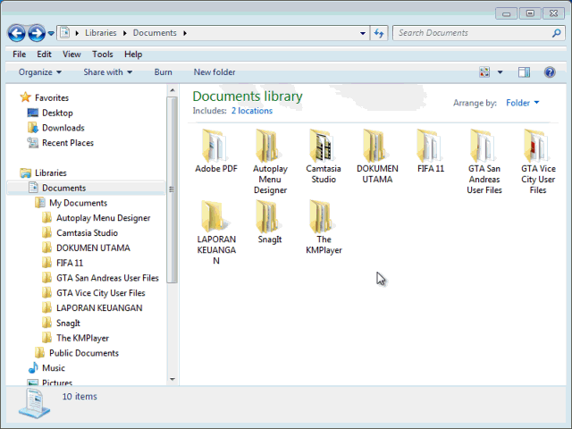Click the New folder button
This screenshot has width=572, height=429.
(x=214, y=72)
